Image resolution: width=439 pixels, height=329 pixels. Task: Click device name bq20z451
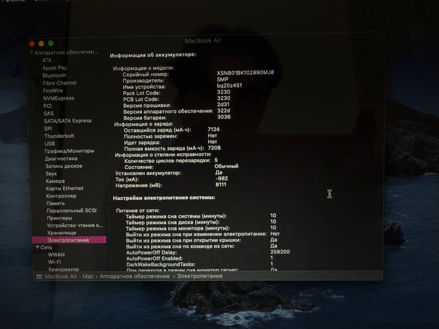click(229, 86)
